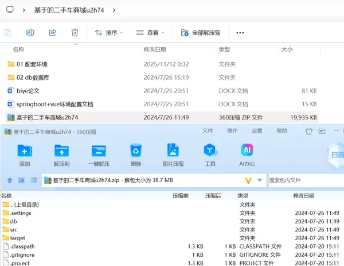344x266 pixels.
Task: Click the three-dot more options button
Action: click(240, 33)
